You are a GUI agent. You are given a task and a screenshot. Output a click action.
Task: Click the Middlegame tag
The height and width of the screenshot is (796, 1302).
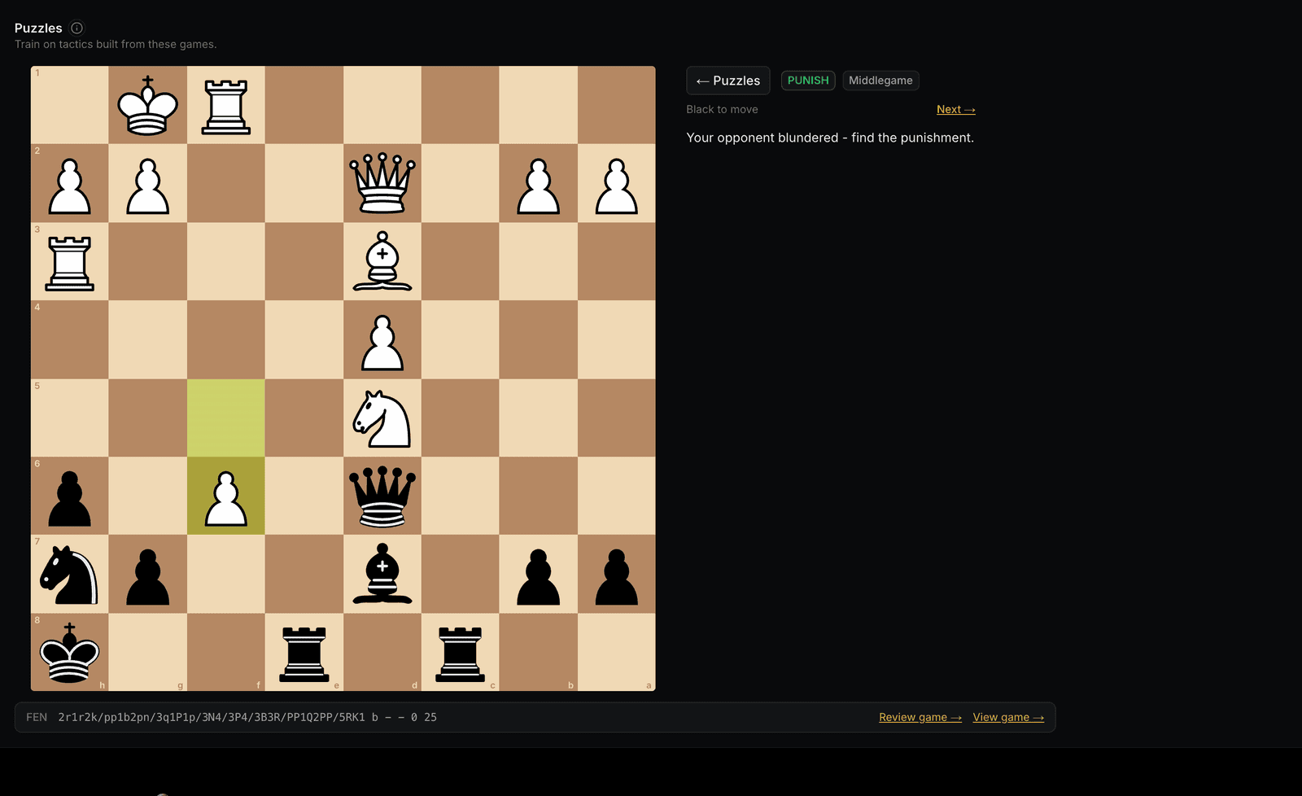point(880,81)
